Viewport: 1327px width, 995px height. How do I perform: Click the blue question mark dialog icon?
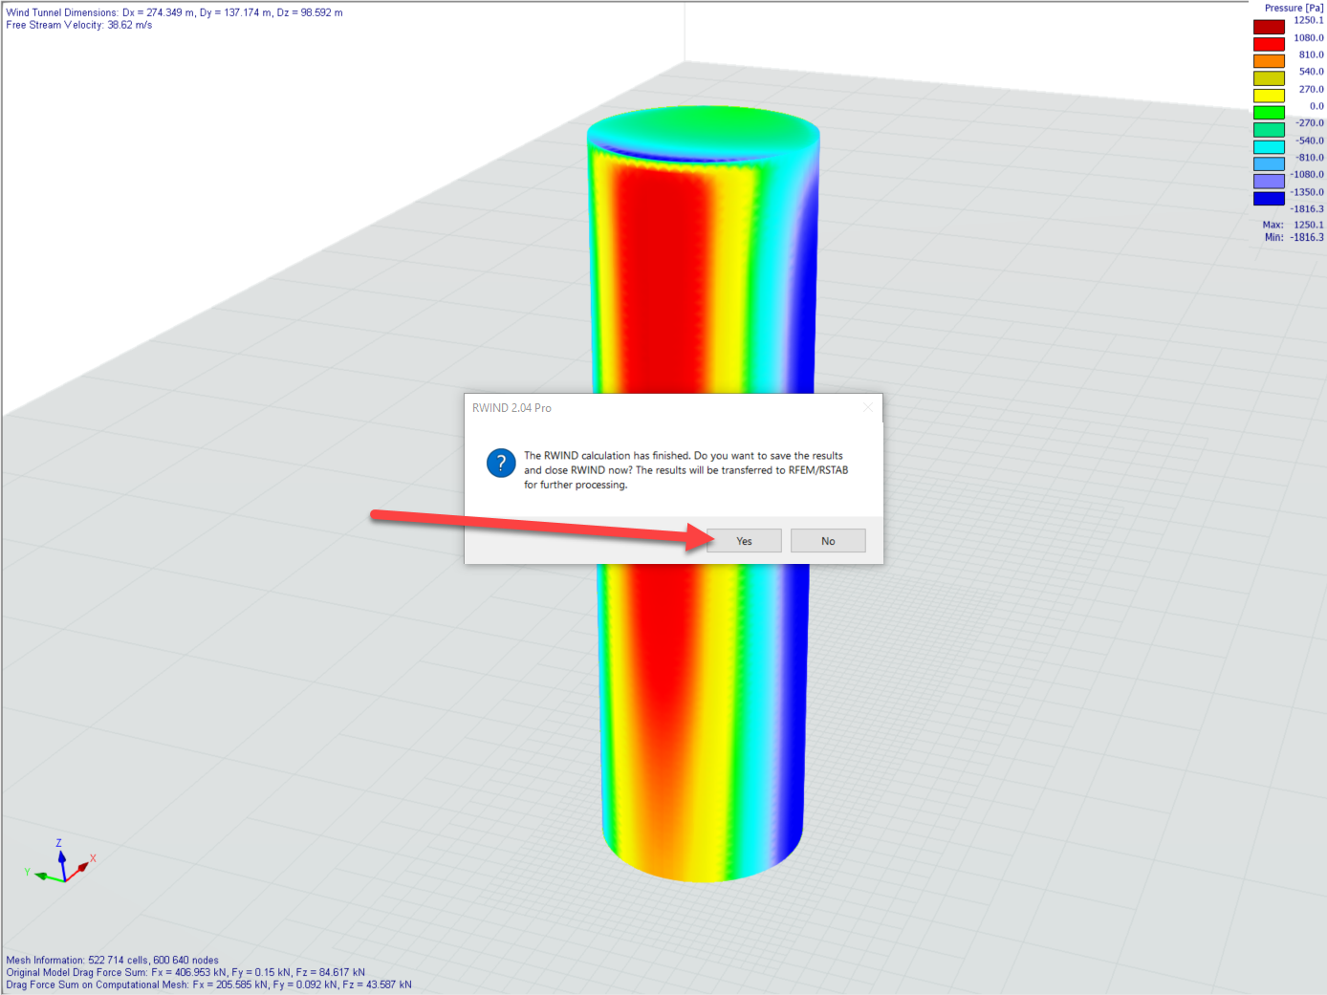(501, 464)
